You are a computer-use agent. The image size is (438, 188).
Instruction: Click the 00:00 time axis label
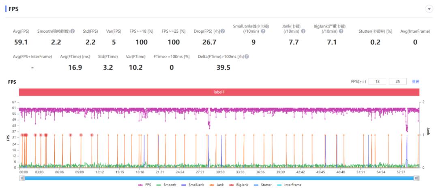(24, 172)
